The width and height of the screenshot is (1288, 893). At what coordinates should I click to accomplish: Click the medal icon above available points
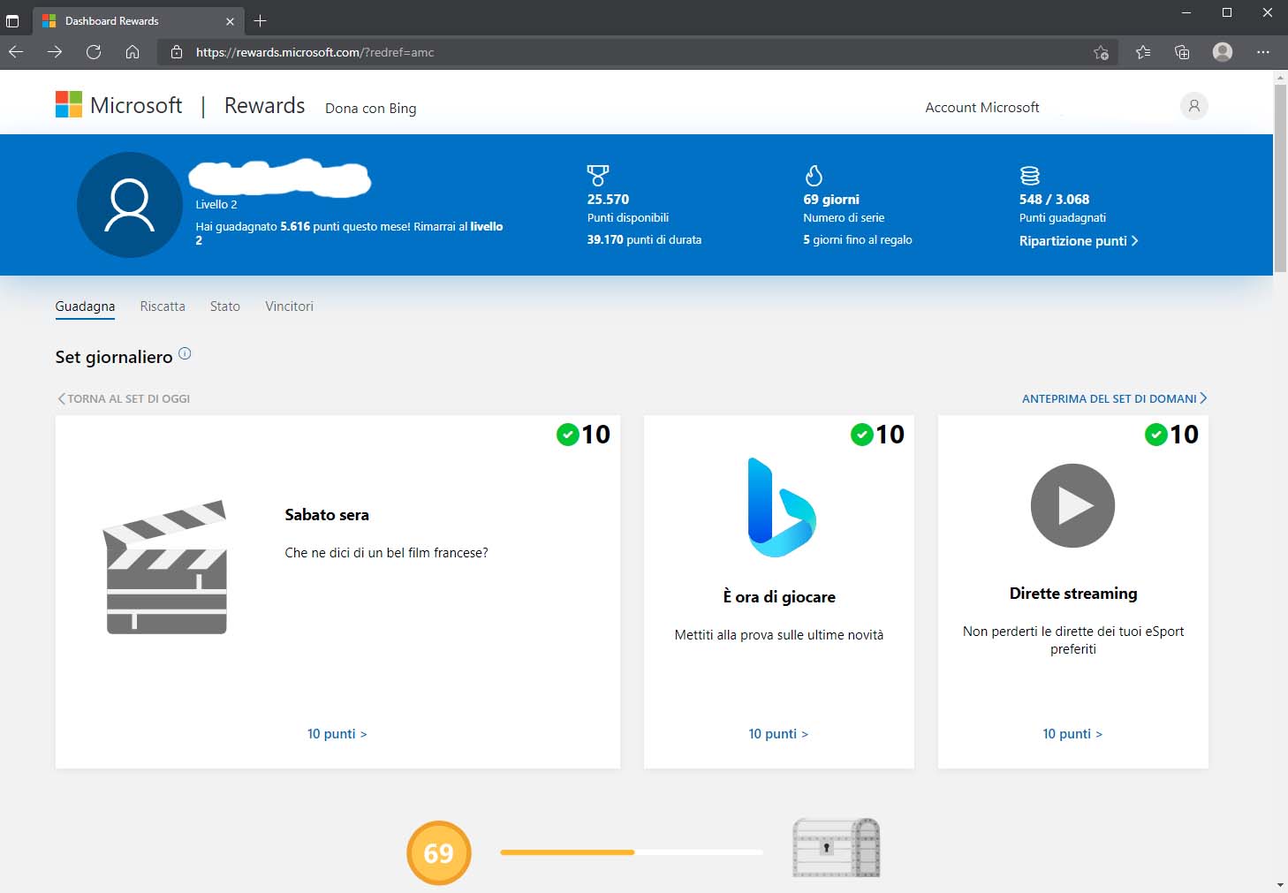pyautogui.click(x=598, y=175)
